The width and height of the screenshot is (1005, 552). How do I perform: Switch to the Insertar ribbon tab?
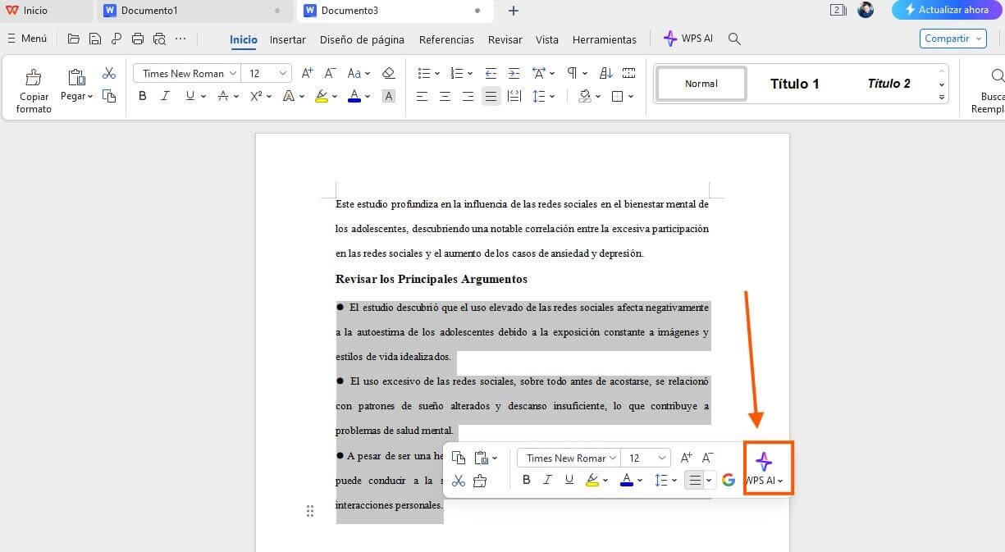click(x=287, y=39)
